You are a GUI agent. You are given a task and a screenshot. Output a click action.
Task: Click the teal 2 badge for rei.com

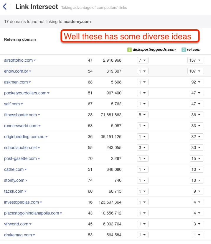click(184, 50)
